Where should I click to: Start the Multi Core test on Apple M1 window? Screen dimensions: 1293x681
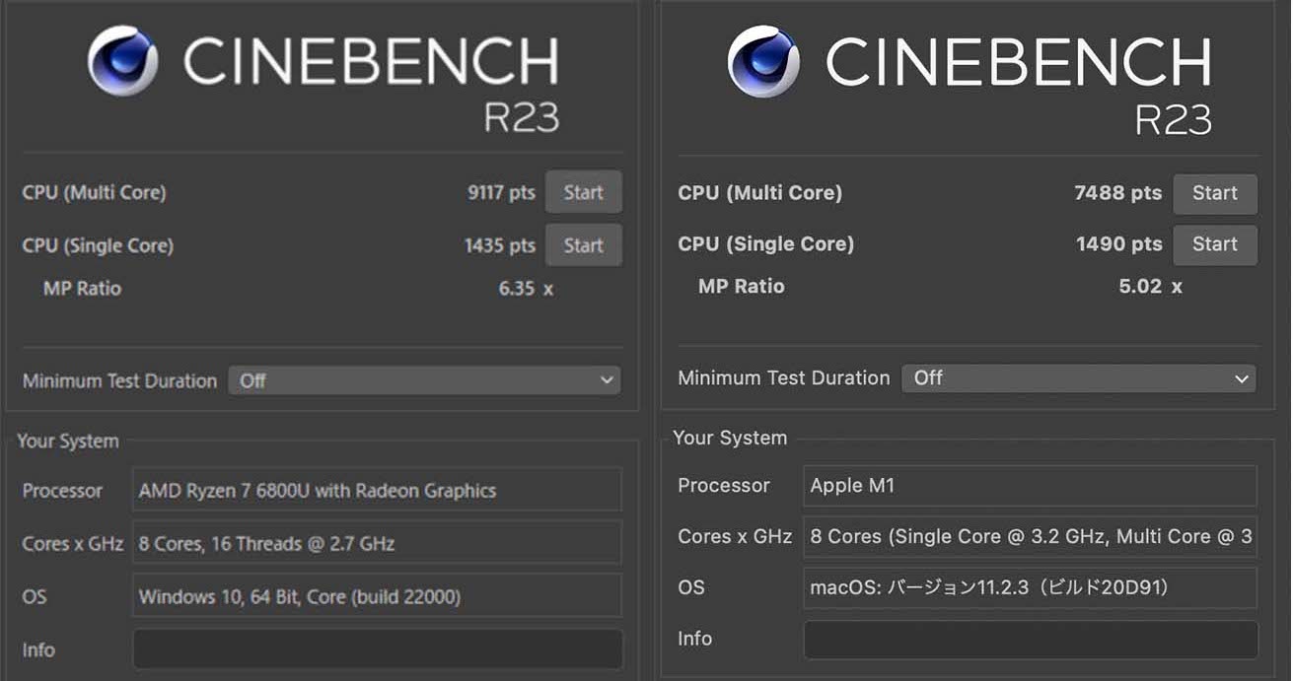(1215, 193)
